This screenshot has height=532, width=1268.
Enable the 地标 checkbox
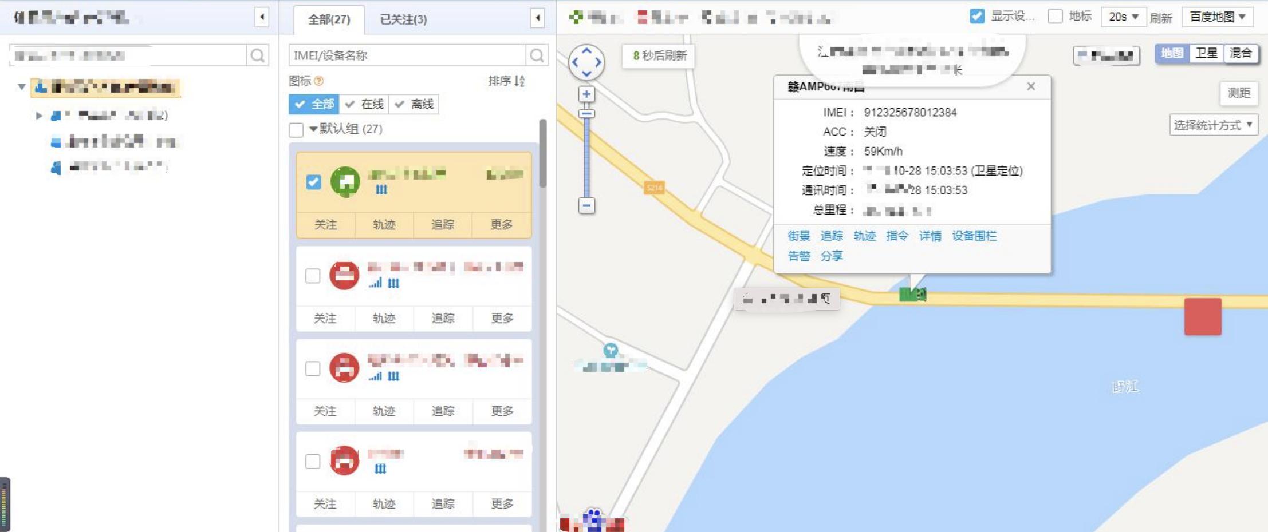1057,17
